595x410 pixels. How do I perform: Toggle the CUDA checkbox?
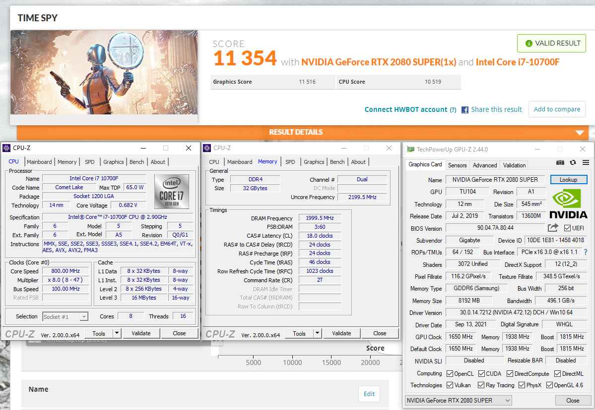[x=482, y=374]
